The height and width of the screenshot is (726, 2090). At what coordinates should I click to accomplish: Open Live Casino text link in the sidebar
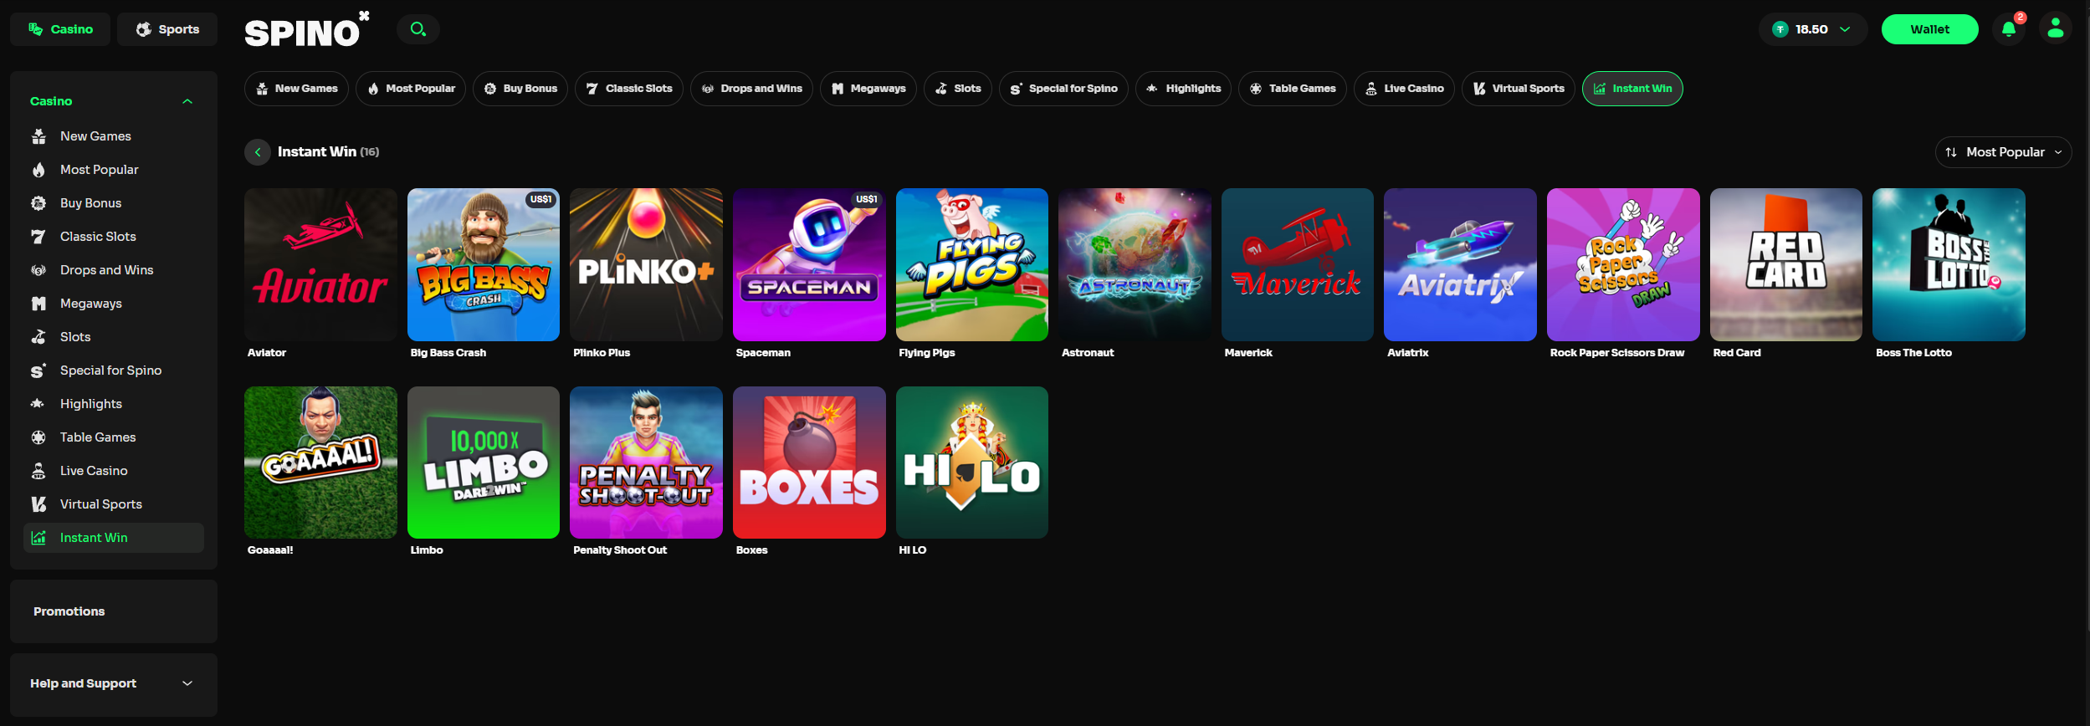coord(94,471)
